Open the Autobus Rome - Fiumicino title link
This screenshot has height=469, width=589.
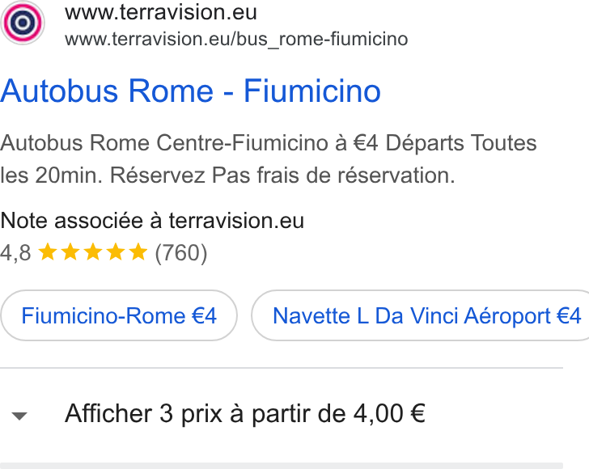tap(190, 91)
